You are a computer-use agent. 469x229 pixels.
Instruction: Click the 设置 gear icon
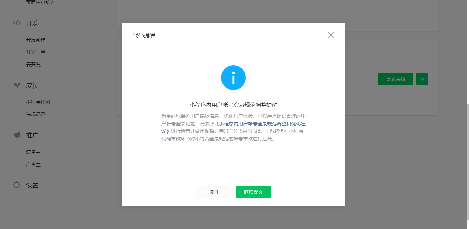pyautogui.click(x=17, y=185)
